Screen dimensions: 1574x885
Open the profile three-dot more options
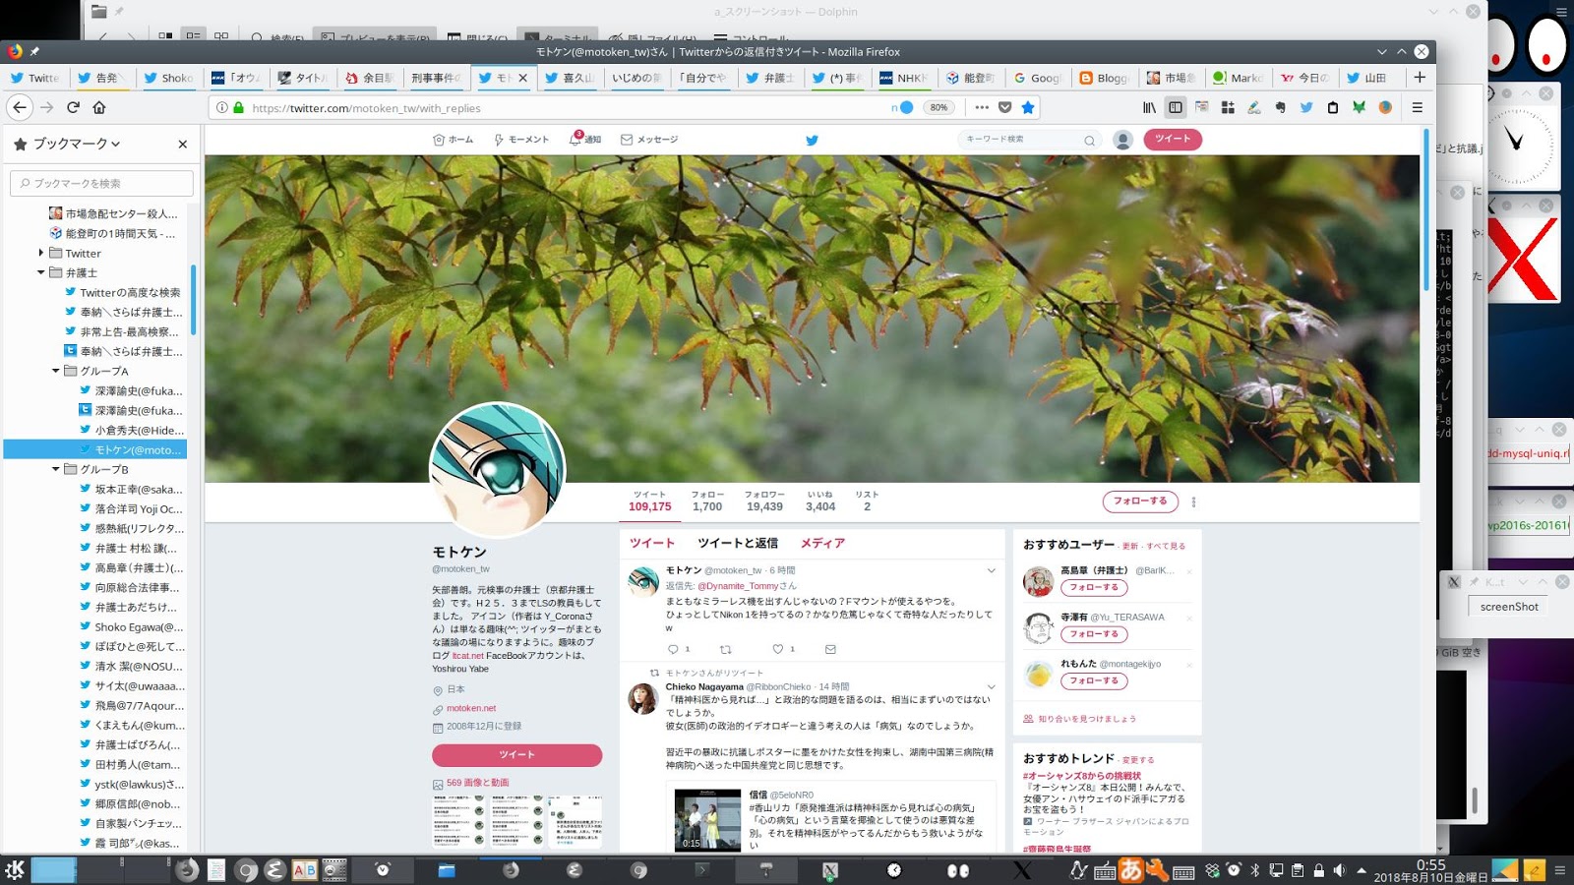pyautogui.click(x=1193, y=501)
